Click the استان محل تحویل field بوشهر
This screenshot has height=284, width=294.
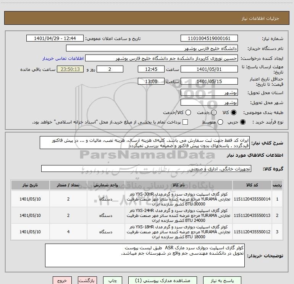[209, 92]
